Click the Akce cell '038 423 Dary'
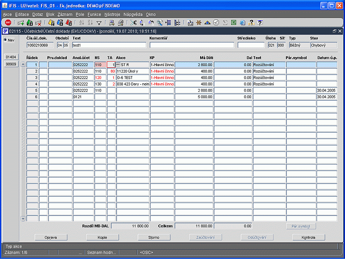 tap(133, 84)
